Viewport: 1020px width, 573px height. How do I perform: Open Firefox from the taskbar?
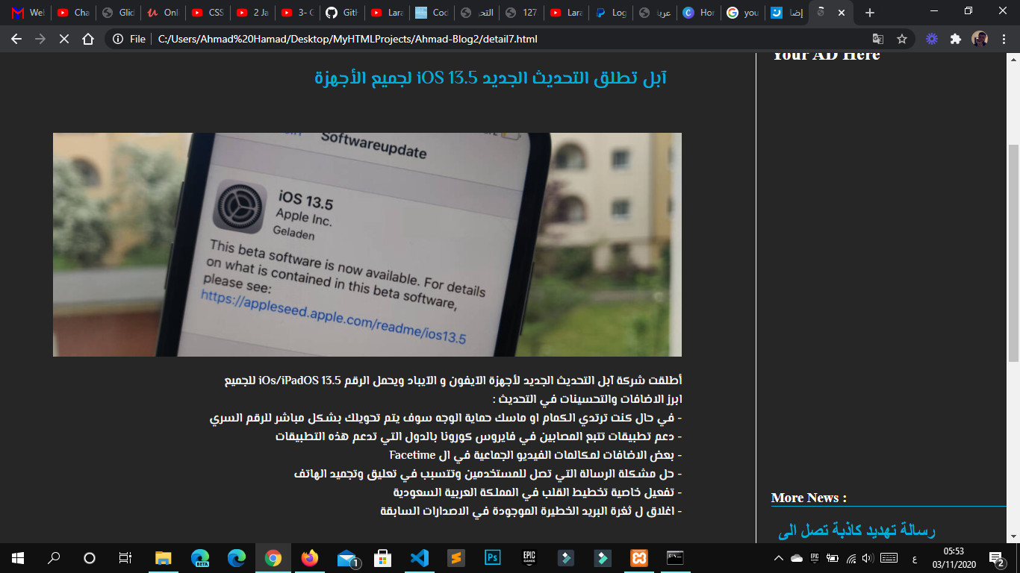[x=310, y=558]
